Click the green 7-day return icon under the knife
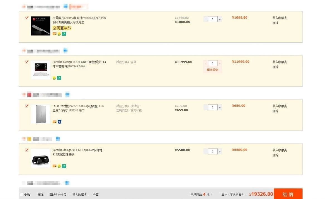 tap(64, 34)
